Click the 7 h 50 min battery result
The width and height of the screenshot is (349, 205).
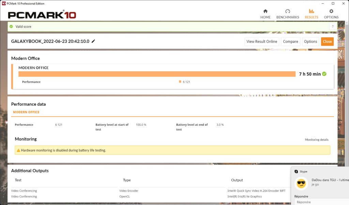click(310, 74)
